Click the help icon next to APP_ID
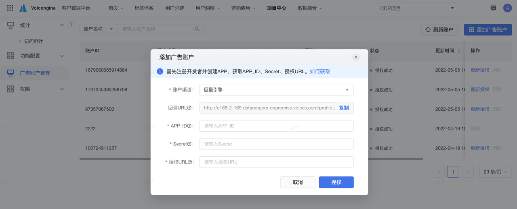The height and width of the screenshot is (209, 517). click(189, 126)
